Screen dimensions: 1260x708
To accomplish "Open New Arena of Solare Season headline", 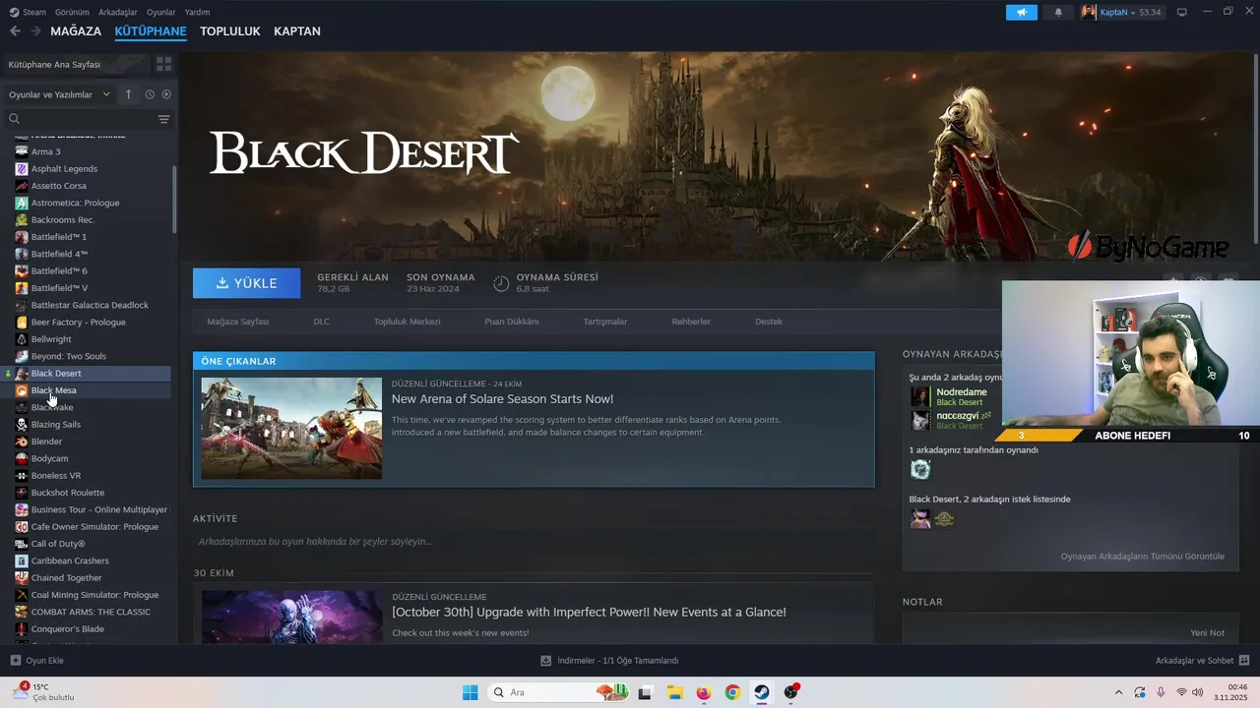I will (x=502, y=399).
